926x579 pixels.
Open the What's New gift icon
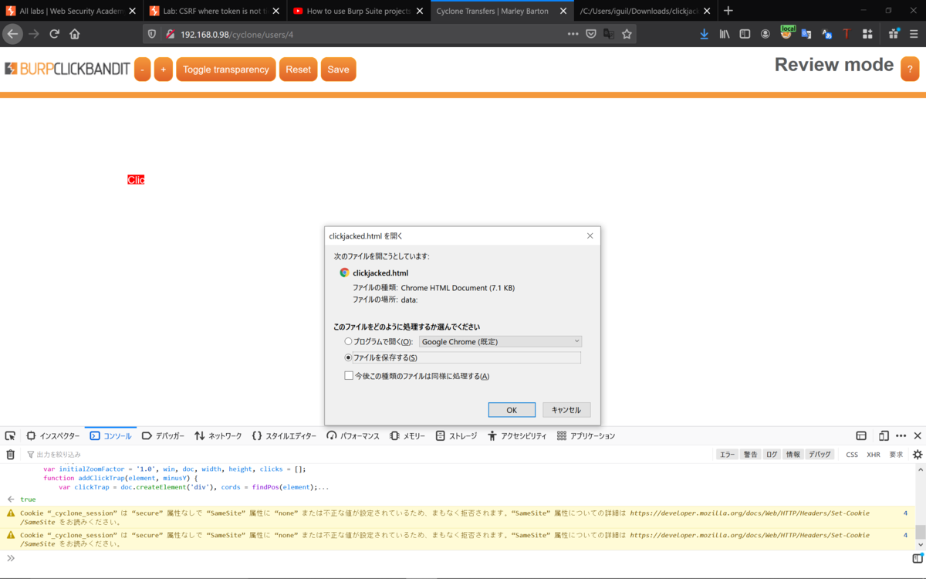tap(894, 34)
